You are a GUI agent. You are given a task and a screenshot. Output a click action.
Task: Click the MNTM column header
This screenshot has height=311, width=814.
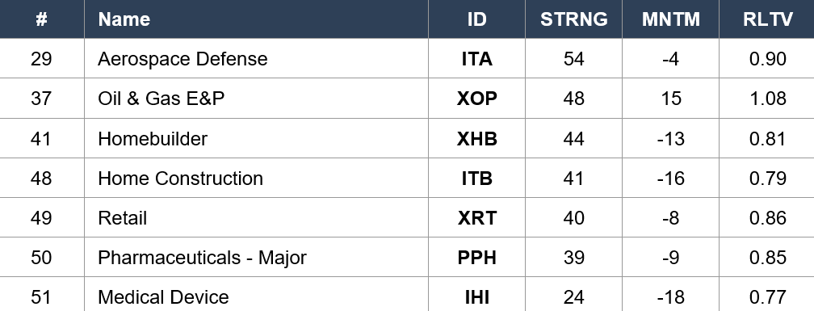coord(671,19)
